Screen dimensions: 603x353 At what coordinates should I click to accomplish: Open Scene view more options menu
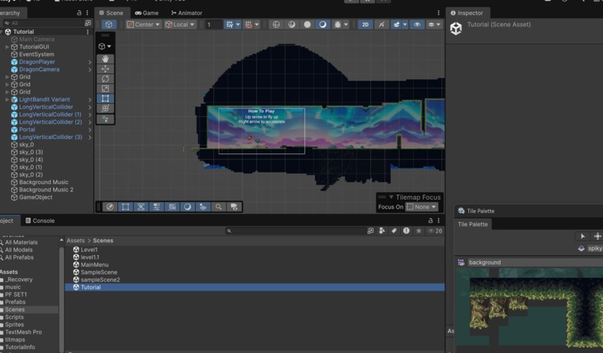438,13
